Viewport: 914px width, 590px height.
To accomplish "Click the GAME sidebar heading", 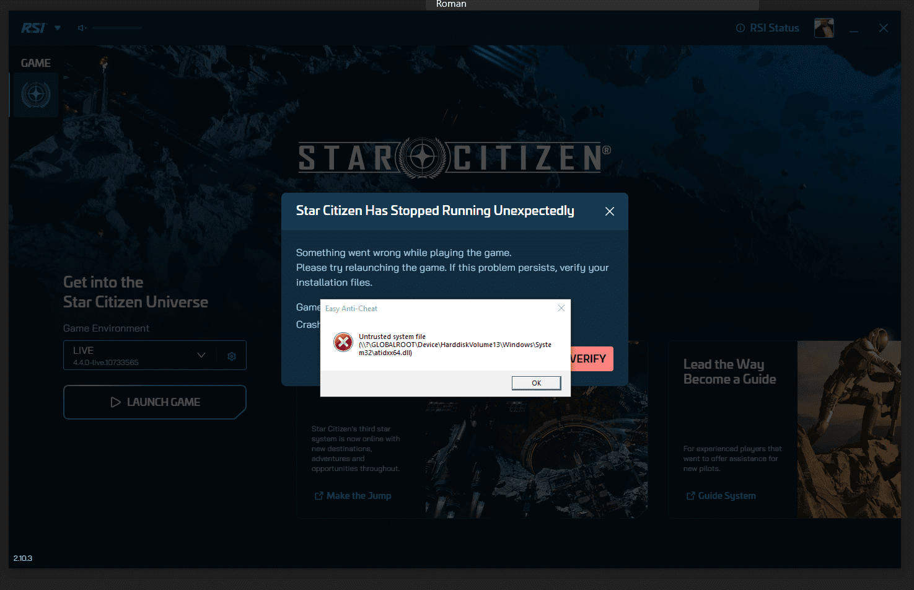I will [36, 63].
